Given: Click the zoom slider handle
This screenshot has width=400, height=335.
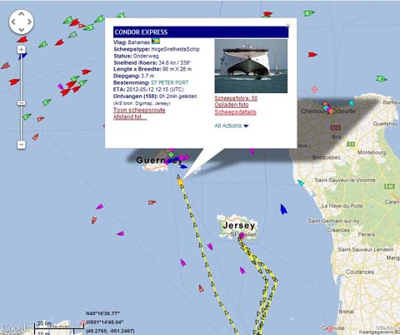Looking at the screenshot, I should (x=21, y=103).
